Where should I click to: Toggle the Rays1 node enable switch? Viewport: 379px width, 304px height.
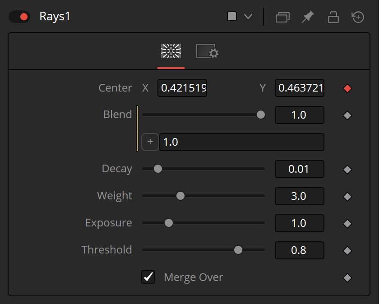19,17
